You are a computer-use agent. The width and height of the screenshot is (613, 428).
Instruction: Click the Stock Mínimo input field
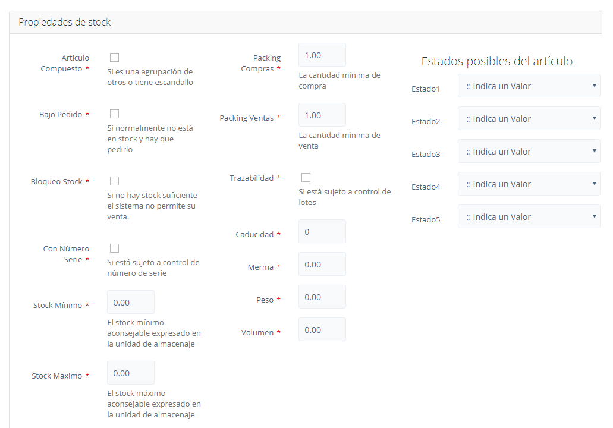[x=131, y=302]
